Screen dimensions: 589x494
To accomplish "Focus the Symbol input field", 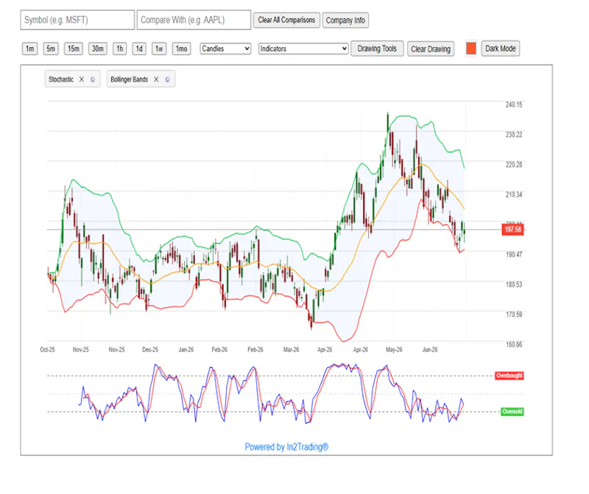I will tap(77, 20).
